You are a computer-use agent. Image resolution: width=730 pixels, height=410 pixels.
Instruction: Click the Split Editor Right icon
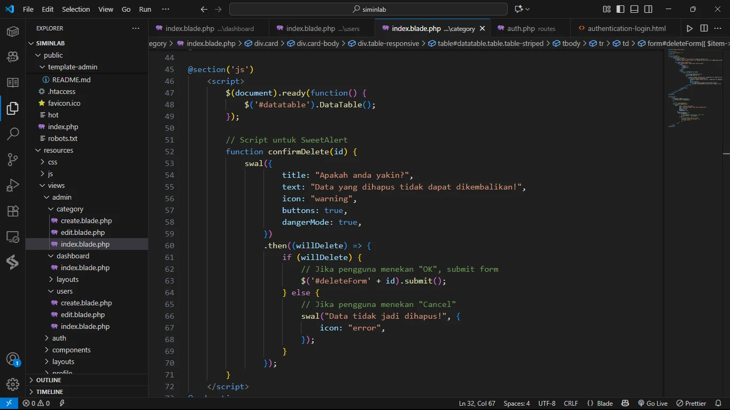704,28
